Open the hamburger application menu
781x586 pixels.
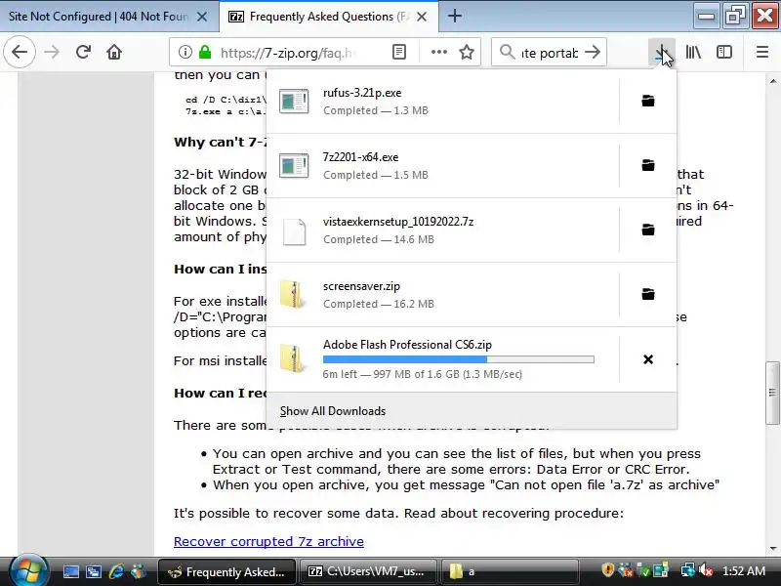tap(762, 52)
